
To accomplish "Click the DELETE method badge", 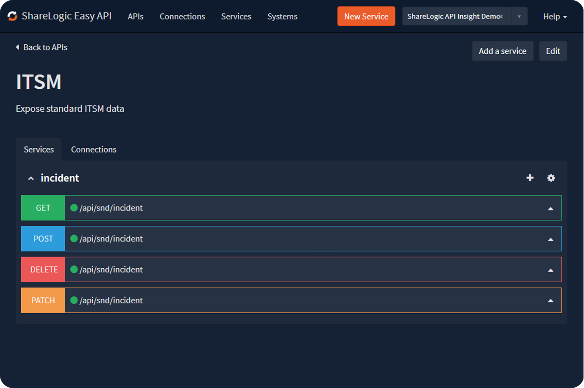I will [x=43, y=270].
